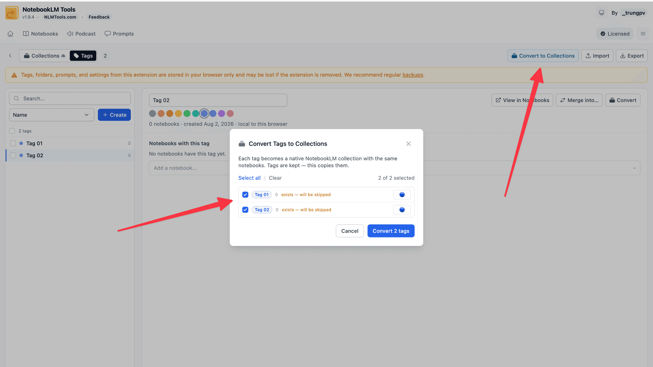Image resolution: width=653 pixels, height=367 pixels.
Task: Close the Convert Tags dialog
Action: coord(408,144)
